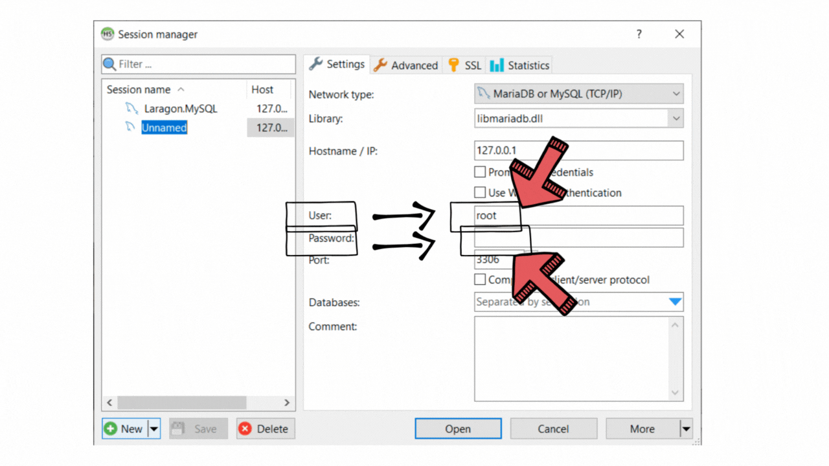Image resolution: width=829 pixels, height=466 pixels.
Task: Click the Cancel button
Action: click(x=553, y=428)
